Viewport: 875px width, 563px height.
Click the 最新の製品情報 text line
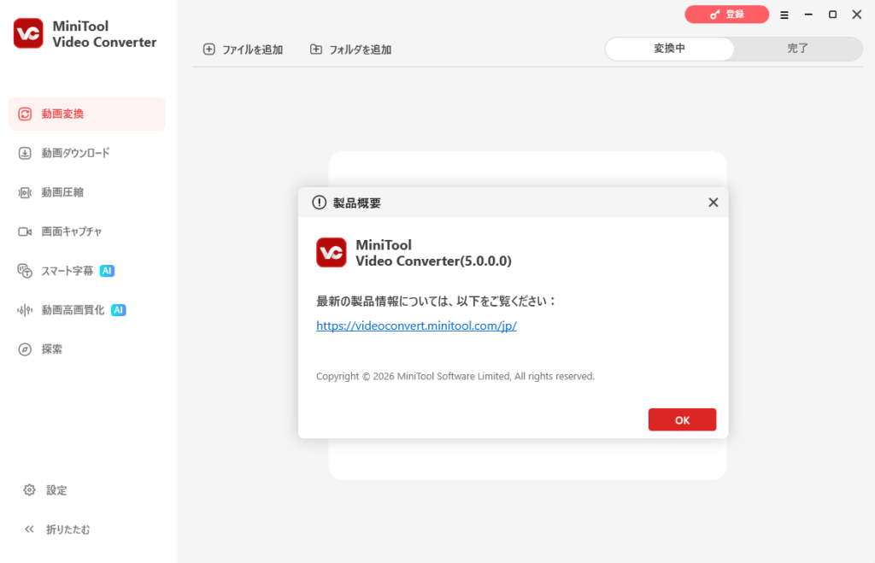click(437, 302)
